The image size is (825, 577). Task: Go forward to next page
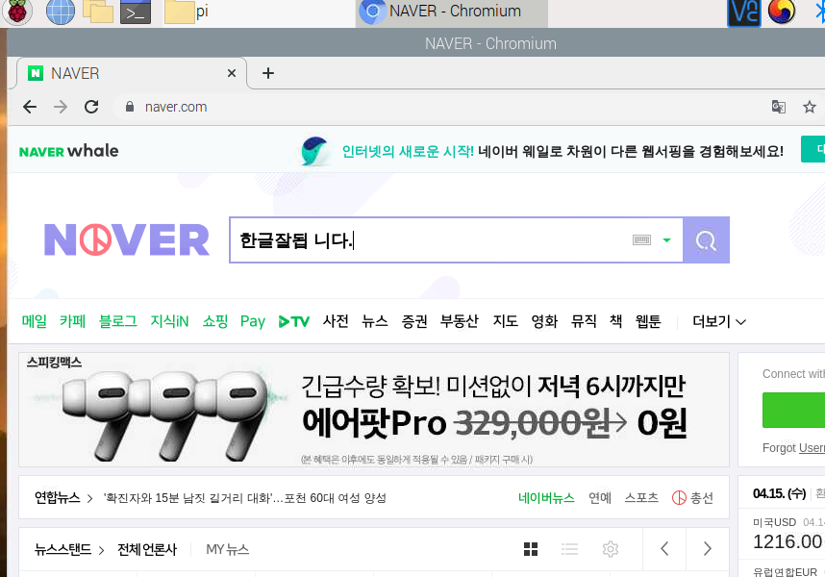coord(61,107)
